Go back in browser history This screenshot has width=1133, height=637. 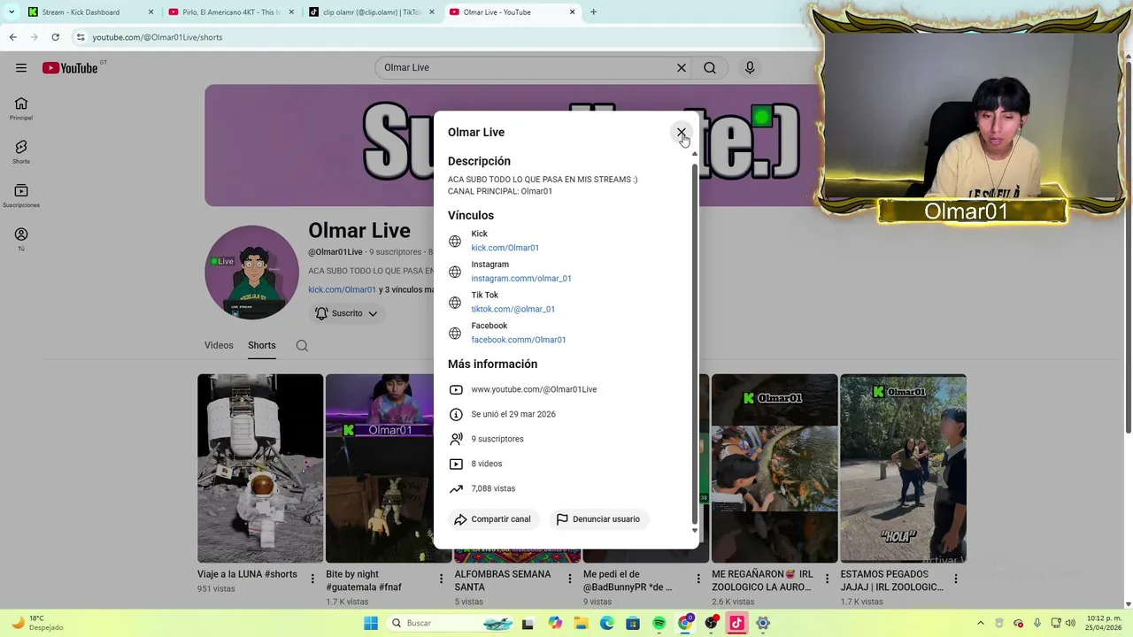12,37
